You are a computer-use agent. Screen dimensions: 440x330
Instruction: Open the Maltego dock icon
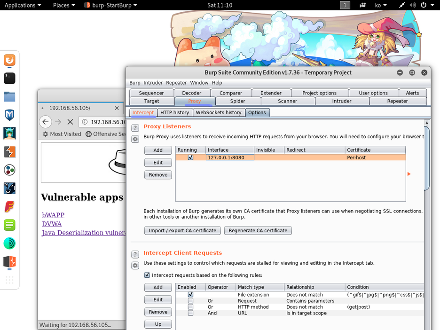click(9, 170)
